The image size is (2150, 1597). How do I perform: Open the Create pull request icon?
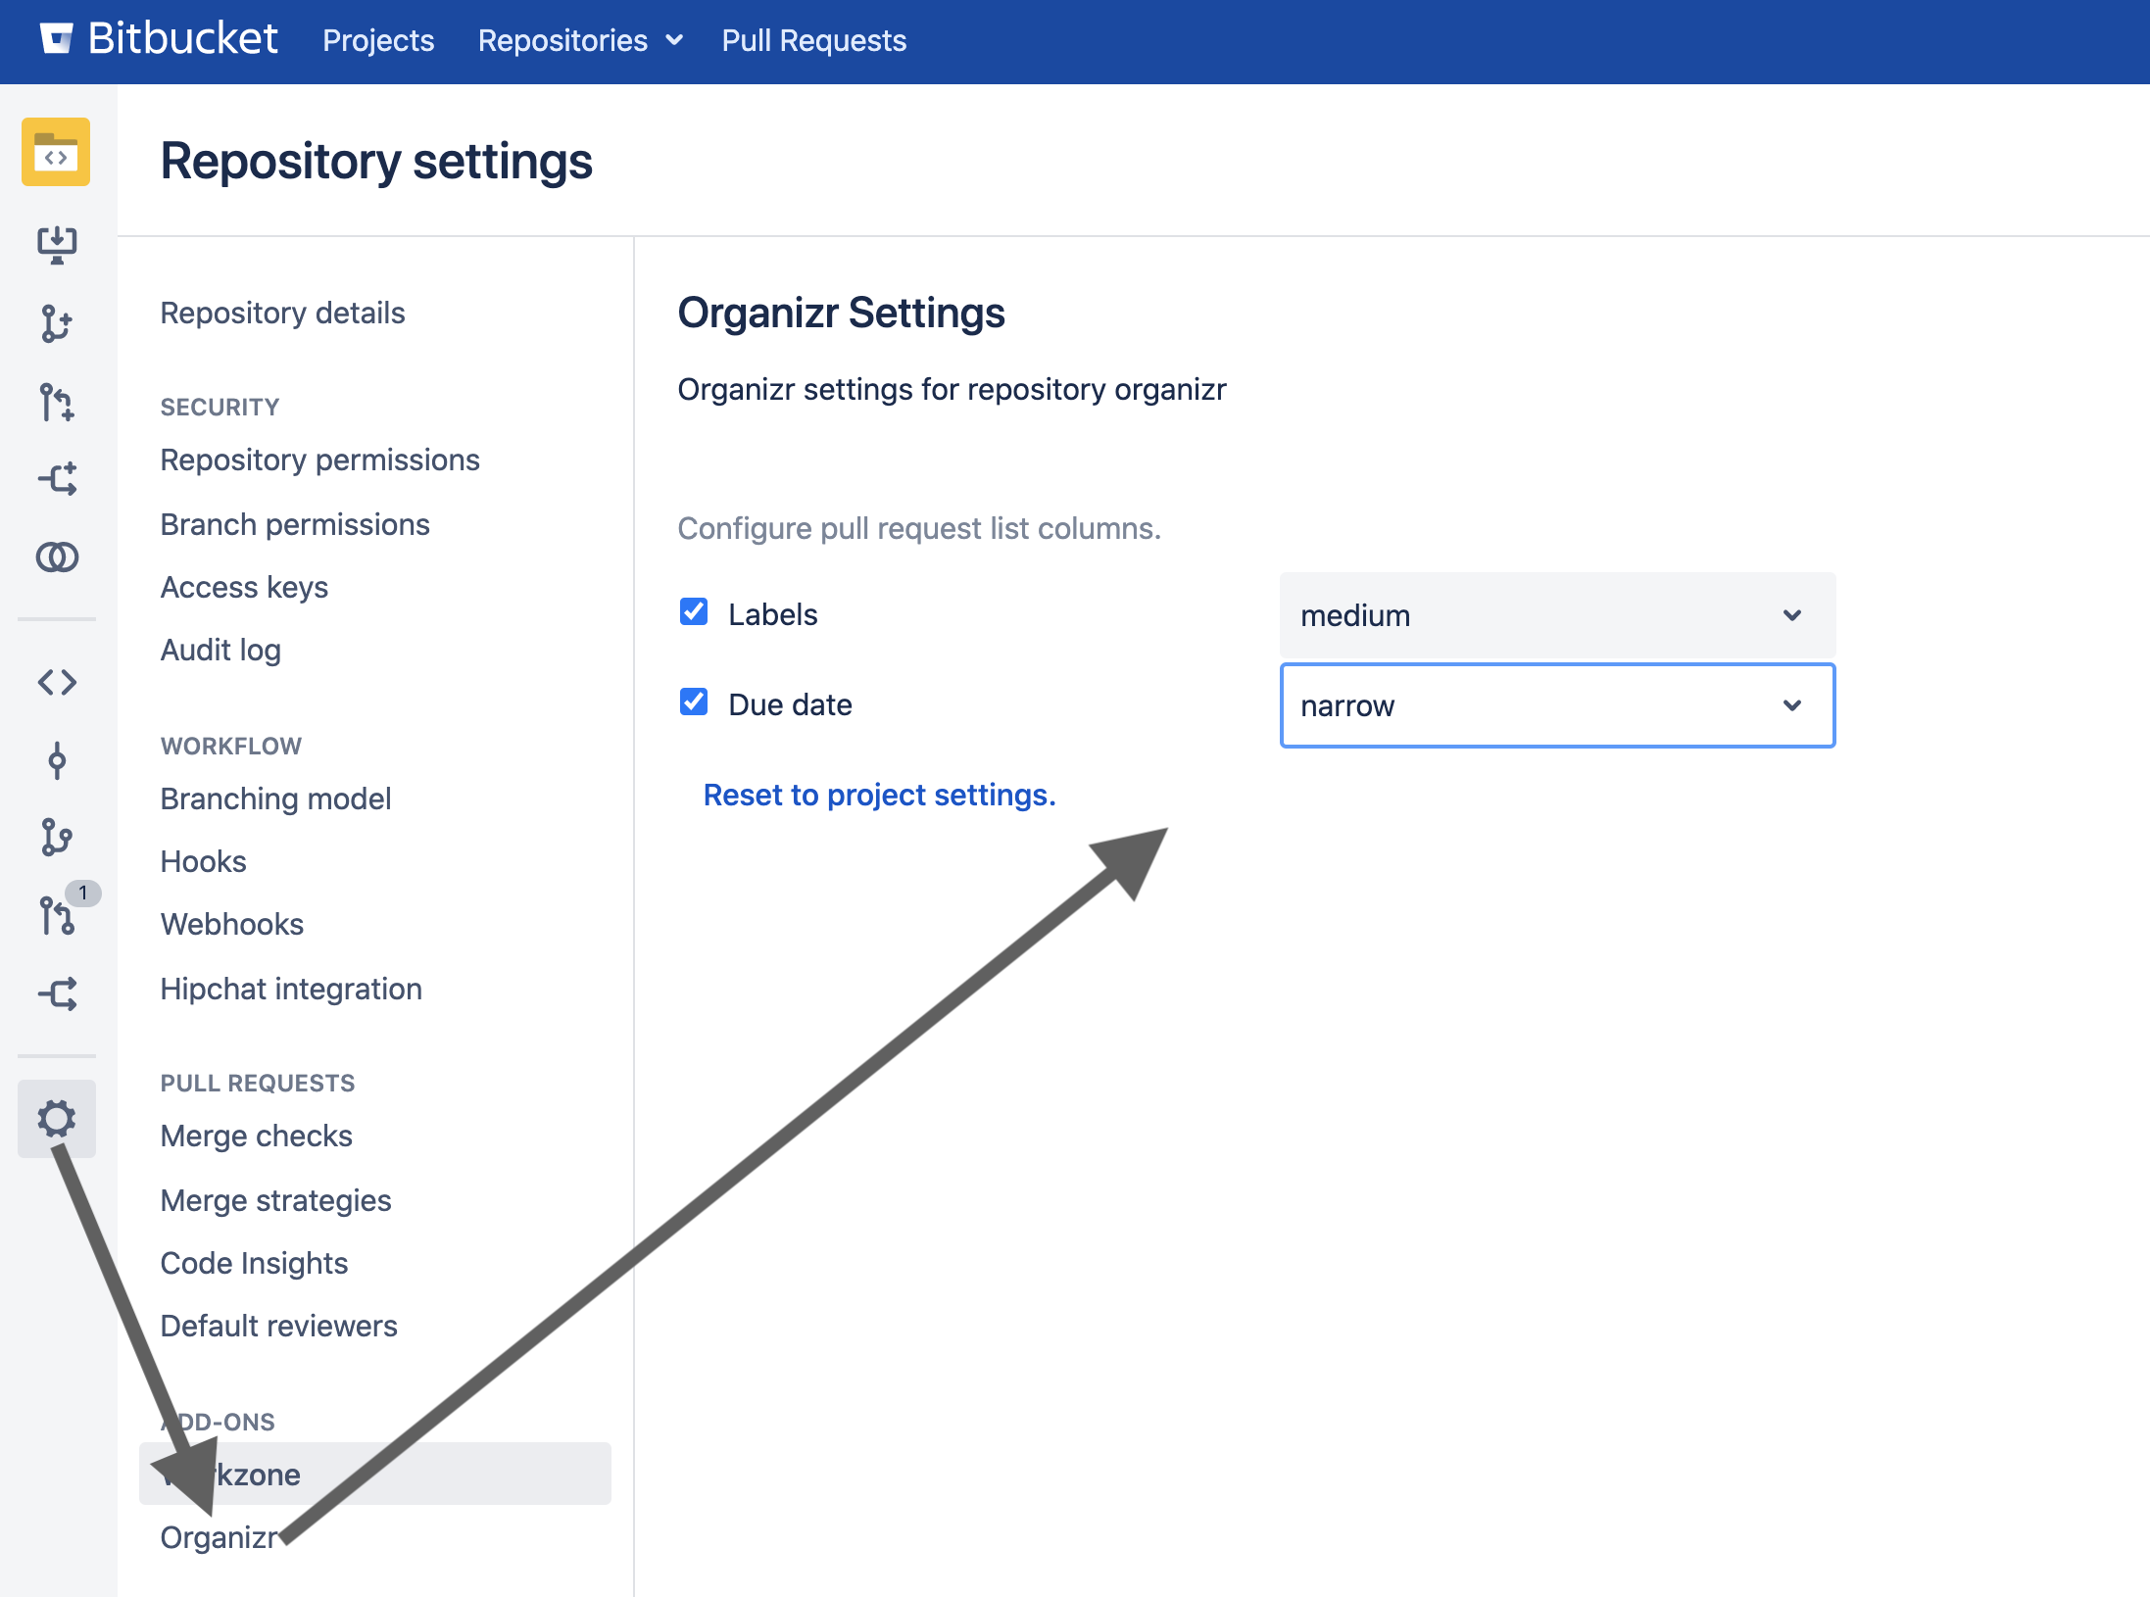57,403
